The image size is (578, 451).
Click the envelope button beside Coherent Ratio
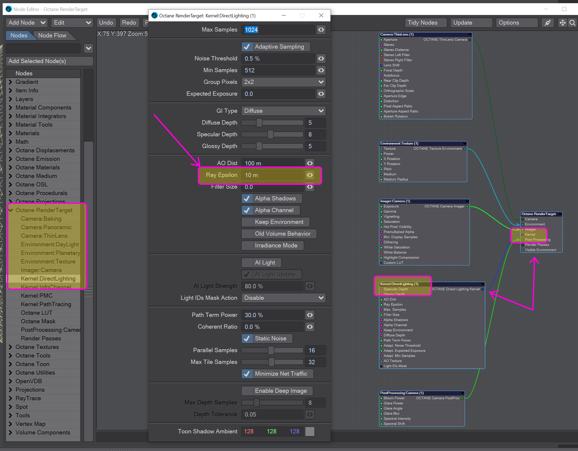coord(310,327)
